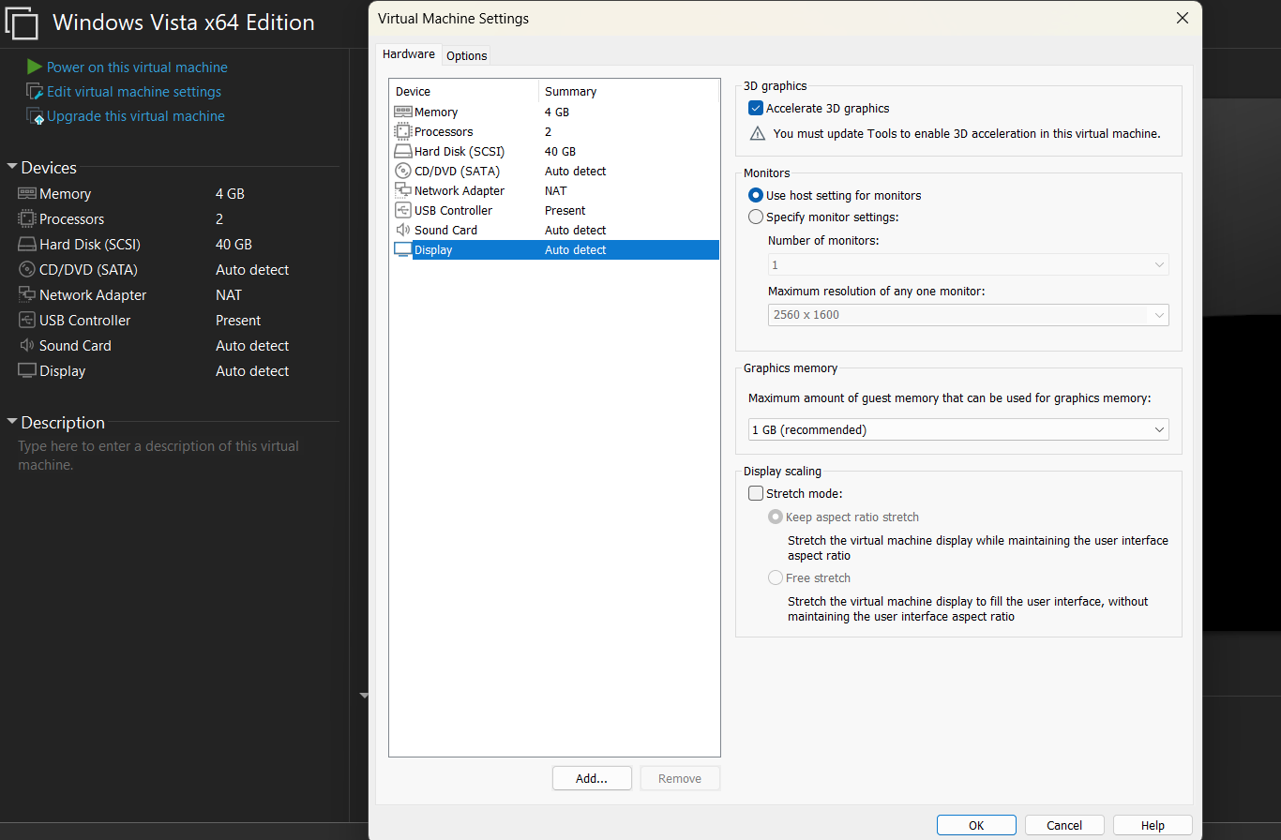Select Free stretch radio button
This screenshot has width=1281, height=840.
click(x=776, y=577)
